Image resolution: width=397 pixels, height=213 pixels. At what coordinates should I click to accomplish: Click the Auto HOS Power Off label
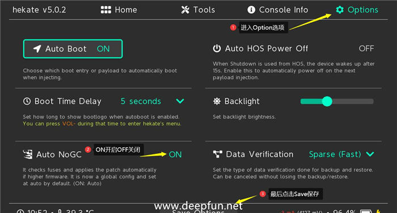pyautogui.click(x=267, y=48)
